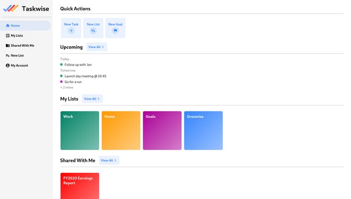The height and width of the screenshot is (199, 351).
Task: Click the flag icon under New Goal
Action: [x=115, y=31]
